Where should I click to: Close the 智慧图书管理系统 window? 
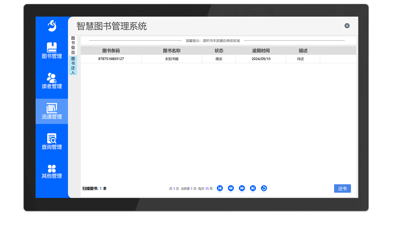pos(347,26)
